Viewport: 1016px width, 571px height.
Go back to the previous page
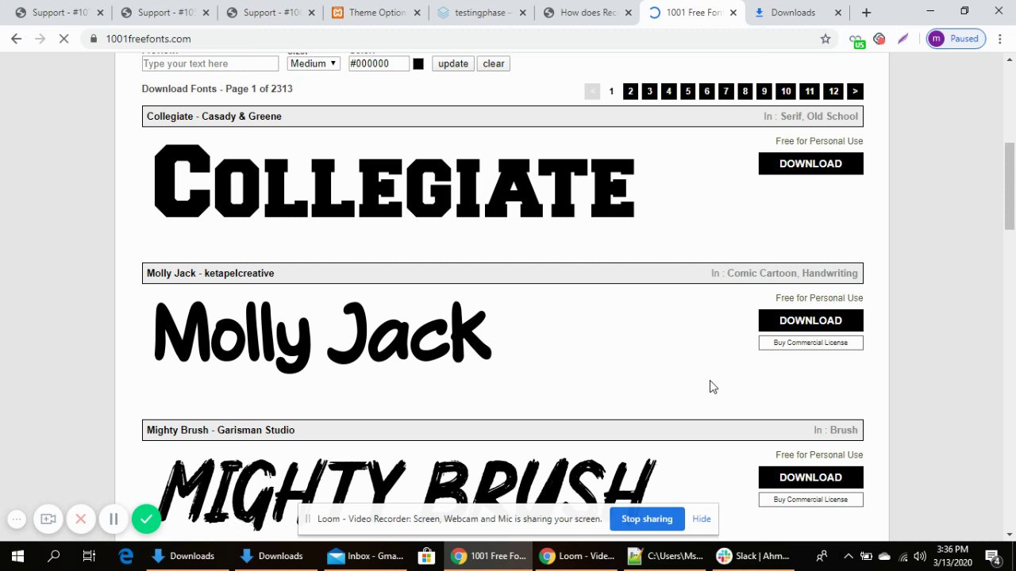17,39
